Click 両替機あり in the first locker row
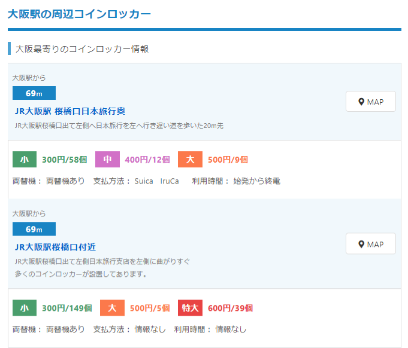Viewport: 408px width, 348px height. [65, 181]
